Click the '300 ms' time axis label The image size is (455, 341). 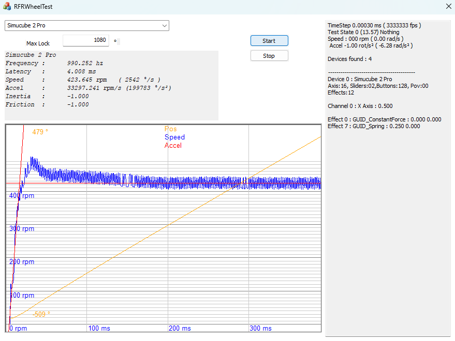coord(260,328)
